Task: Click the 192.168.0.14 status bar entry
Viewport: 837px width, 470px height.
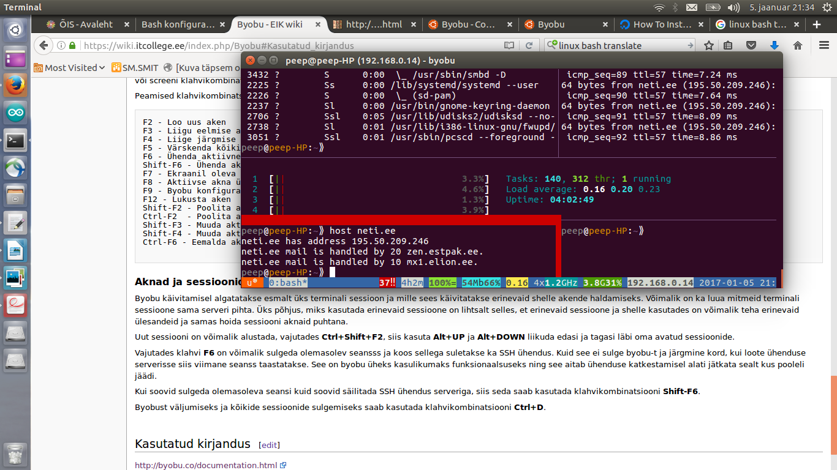Action: point(661,283)
